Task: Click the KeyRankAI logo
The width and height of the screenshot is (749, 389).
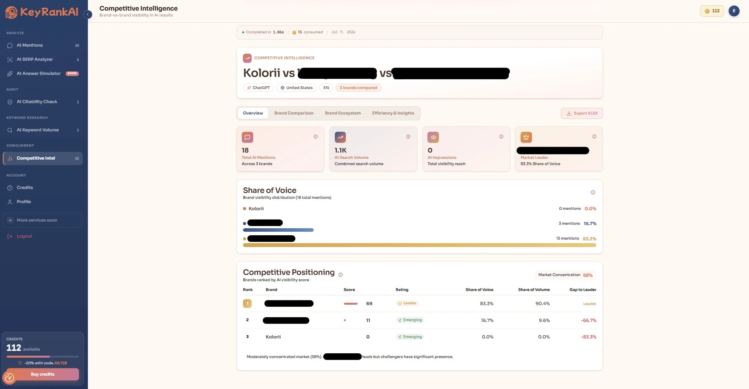Action: click(42, 12)
